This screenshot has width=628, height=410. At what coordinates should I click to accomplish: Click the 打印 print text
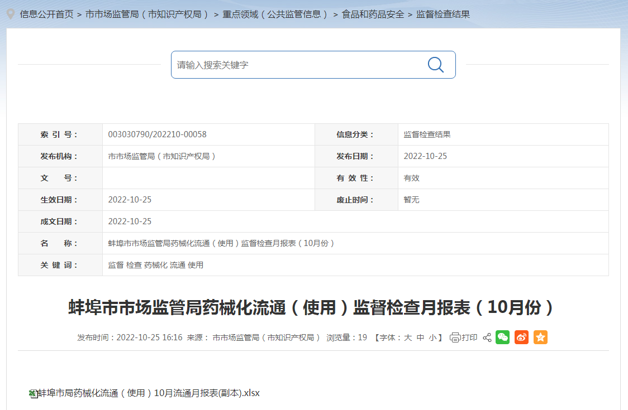pyautogui.click(x=469, y=337)
